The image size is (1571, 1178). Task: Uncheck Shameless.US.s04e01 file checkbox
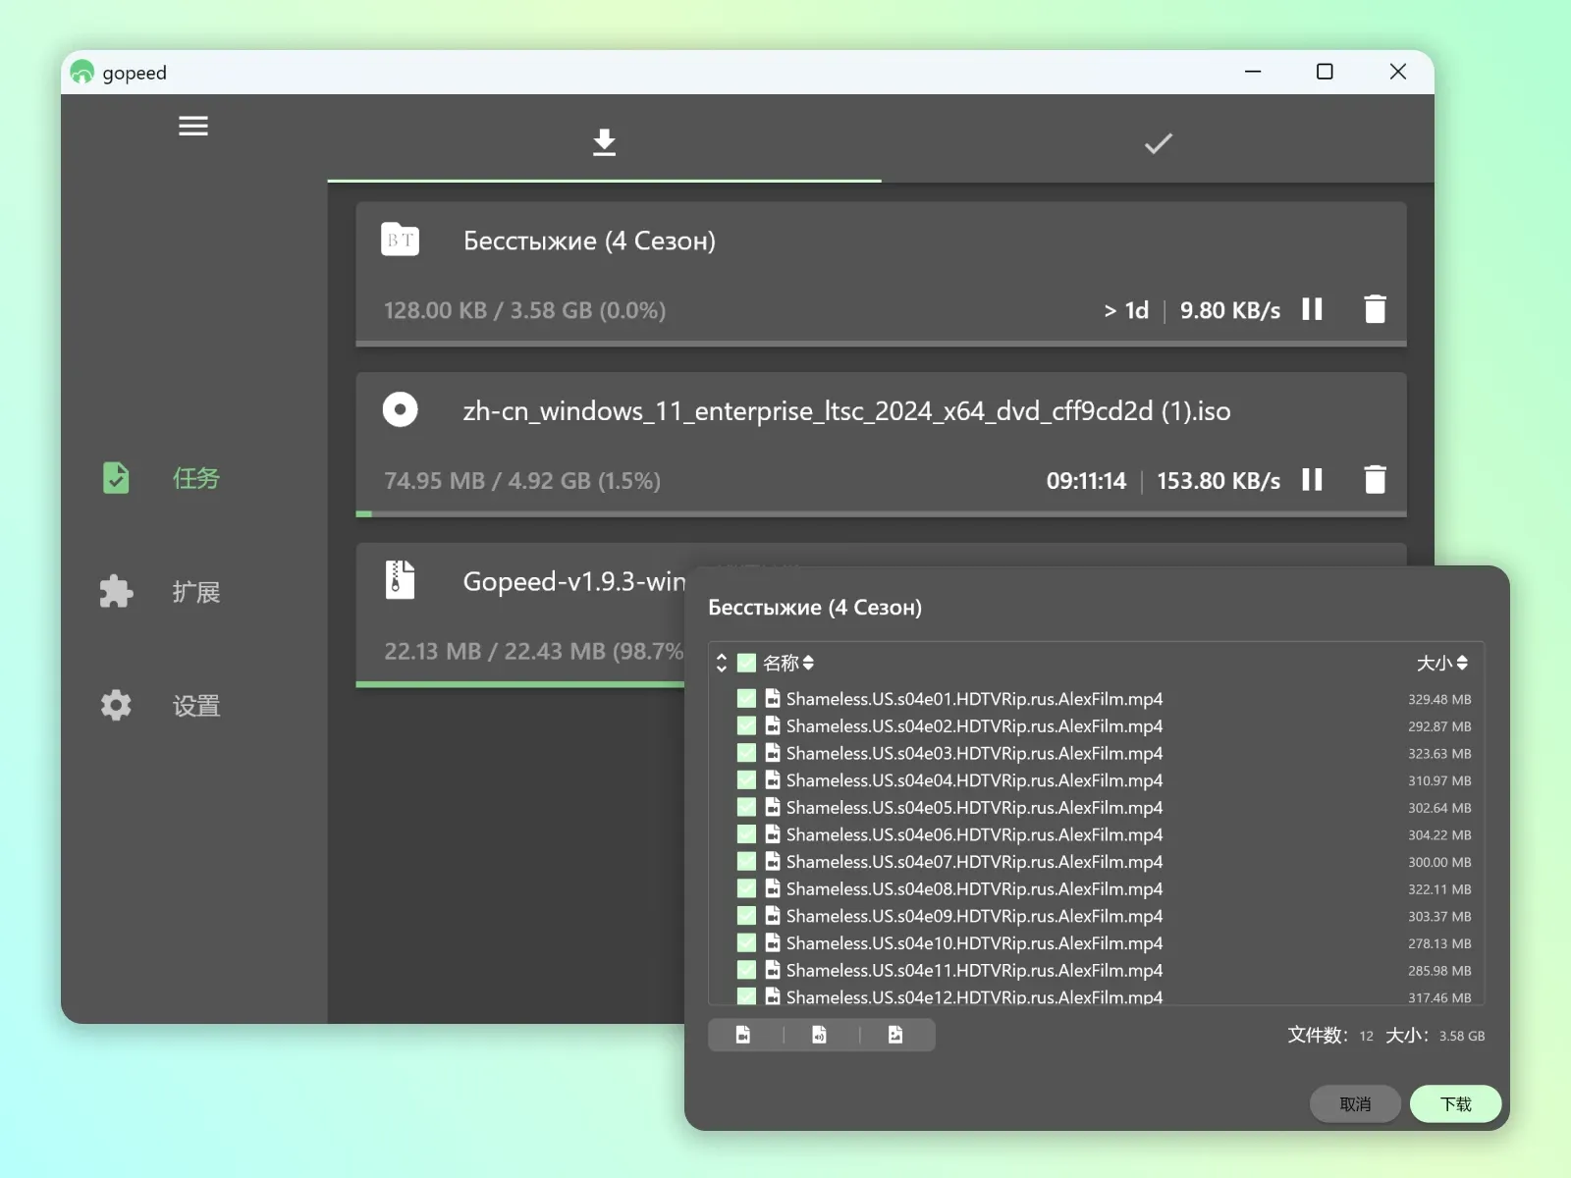pyautogui.click(x=746, y=698)
